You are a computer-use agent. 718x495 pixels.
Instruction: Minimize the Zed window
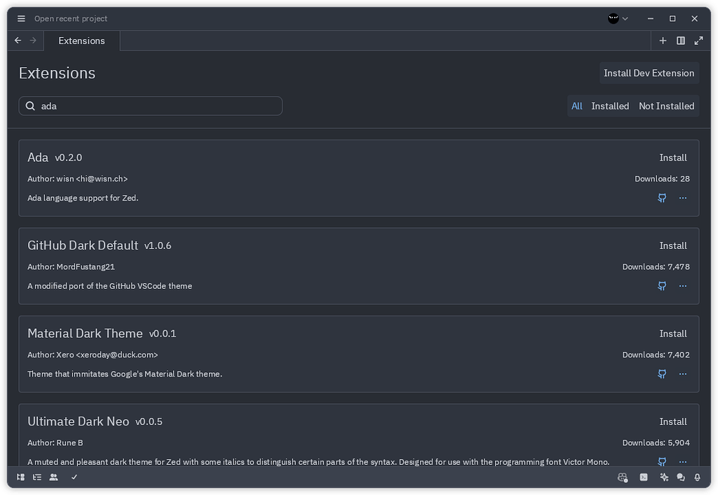(650, 18)
